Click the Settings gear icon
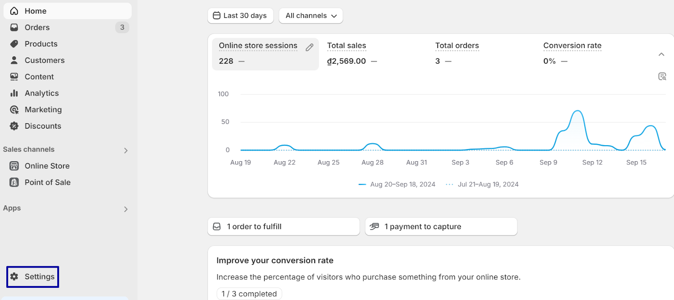Viewport: 674px width, 300px height. click(x=14, y=276)
